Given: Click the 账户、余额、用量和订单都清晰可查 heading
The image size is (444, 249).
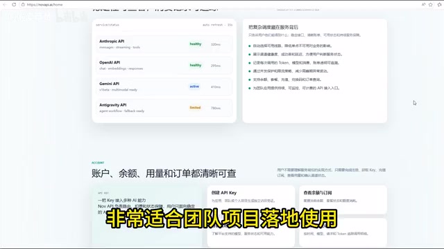Looking at the screenshot, I should 164,174.
